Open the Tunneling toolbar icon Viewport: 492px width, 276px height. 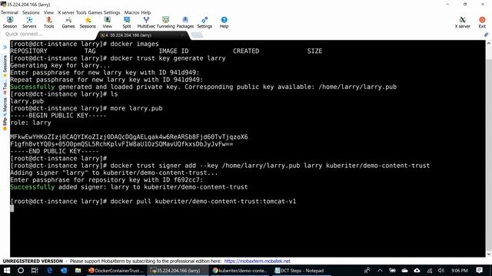[166, 22]
